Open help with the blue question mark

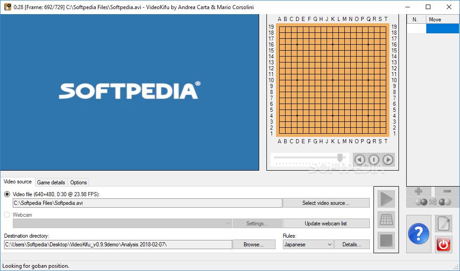[x=419, y=234]
